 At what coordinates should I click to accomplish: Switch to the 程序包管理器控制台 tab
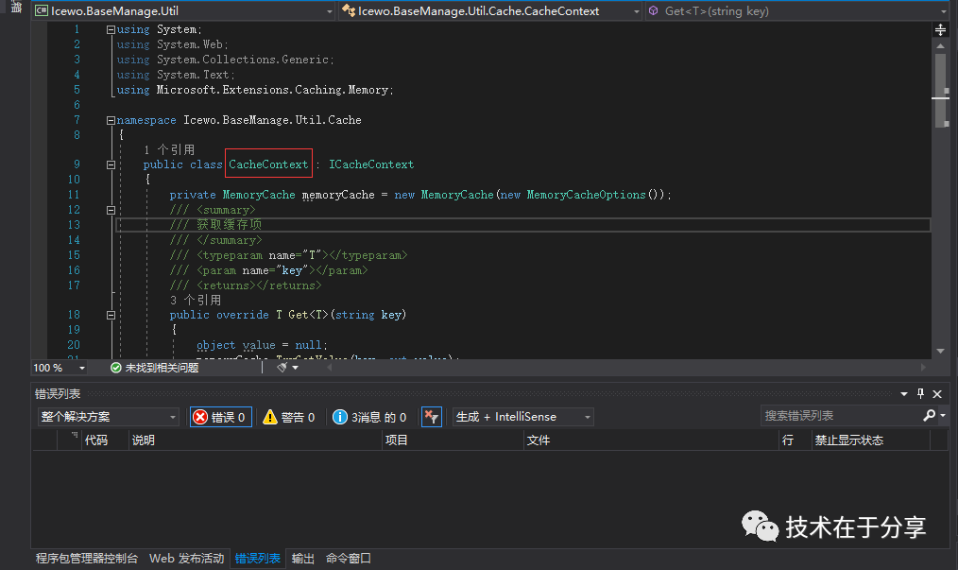click(87, 559)
